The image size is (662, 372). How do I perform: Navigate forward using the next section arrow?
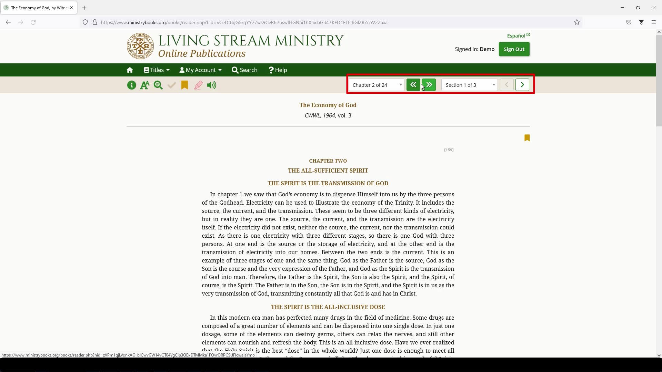click(522, 85)
